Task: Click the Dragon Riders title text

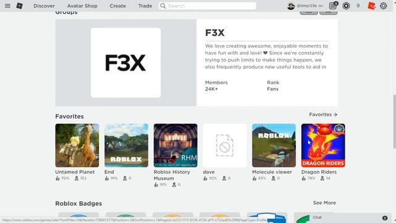Action: click(319, 172)
